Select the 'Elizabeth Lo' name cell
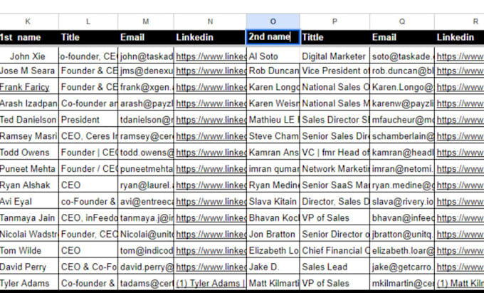Screen dimensions: 484x293 click(x=273, y=250)
